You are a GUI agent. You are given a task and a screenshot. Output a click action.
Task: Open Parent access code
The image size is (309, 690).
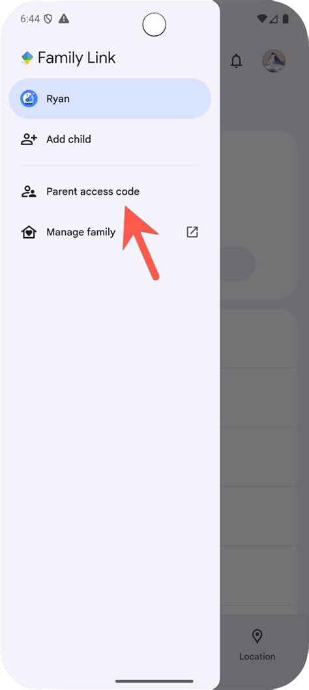pos(110,191)
